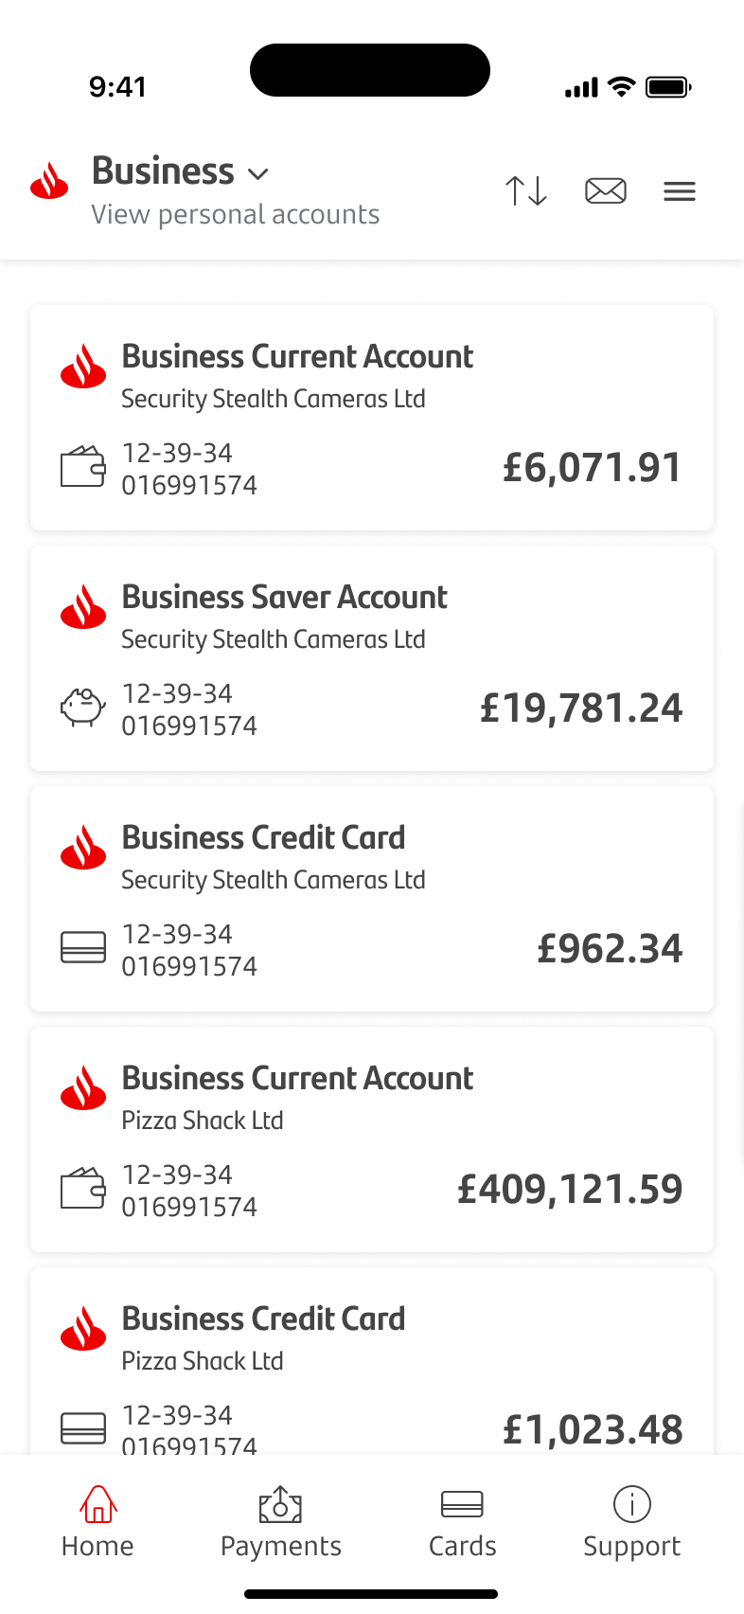The image size is (744, 1614).
Task: Tap wallet icon on Pizza Shack current account
Action: (83, 1189)
